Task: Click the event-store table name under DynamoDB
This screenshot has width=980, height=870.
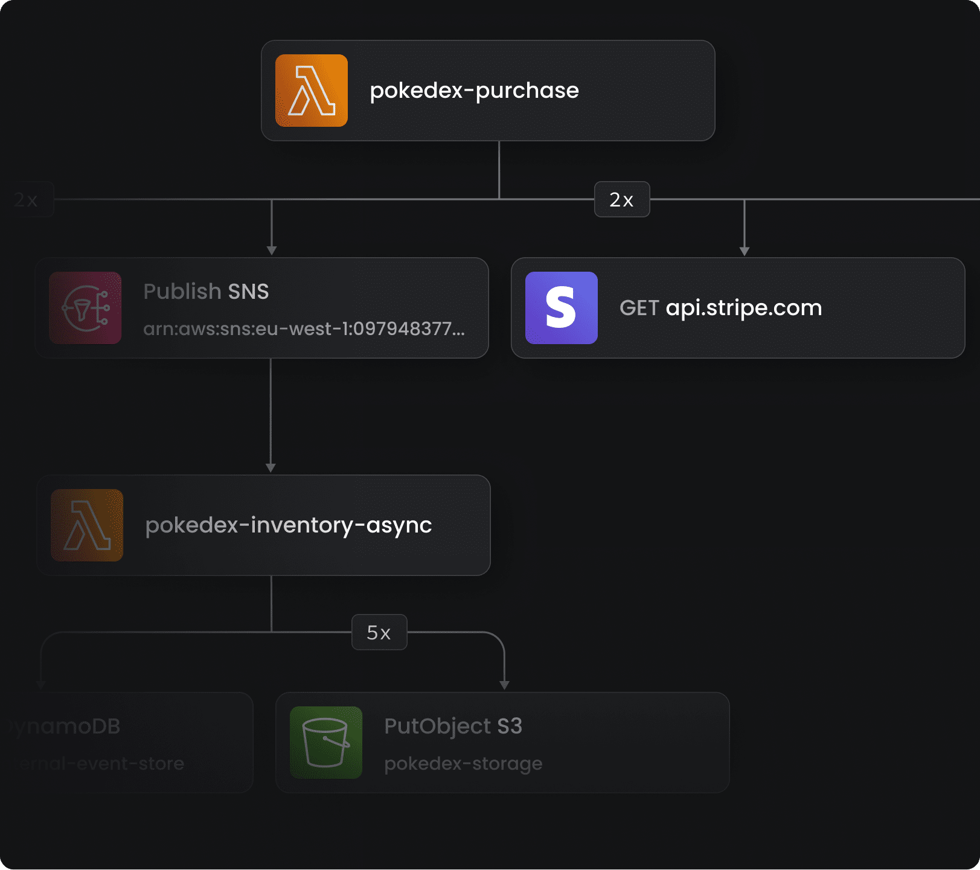Action: click(x=100, y=764)
